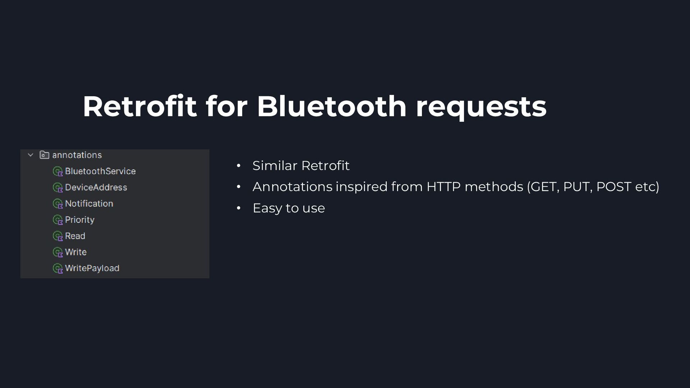Click the Notification annotation class icon
690x388 pixels.
[58, 204]
